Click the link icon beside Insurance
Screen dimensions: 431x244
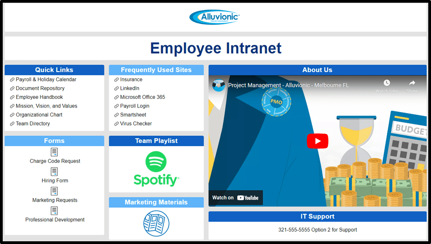116,80
